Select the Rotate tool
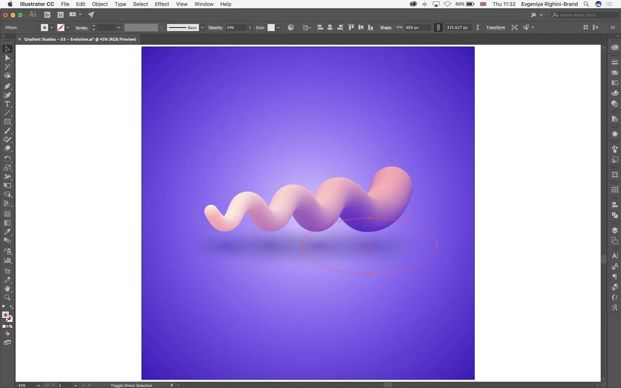The image size is (621, 388). [x=7, y=159]
